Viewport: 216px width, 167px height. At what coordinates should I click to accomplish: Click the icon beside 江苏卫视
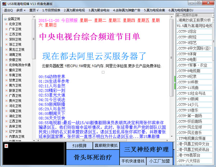(6, 34)
